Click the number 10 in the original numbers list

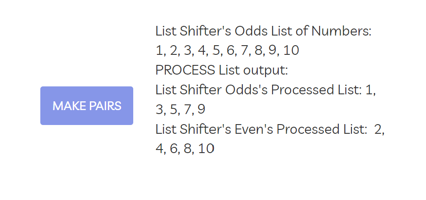pos(291,51)
